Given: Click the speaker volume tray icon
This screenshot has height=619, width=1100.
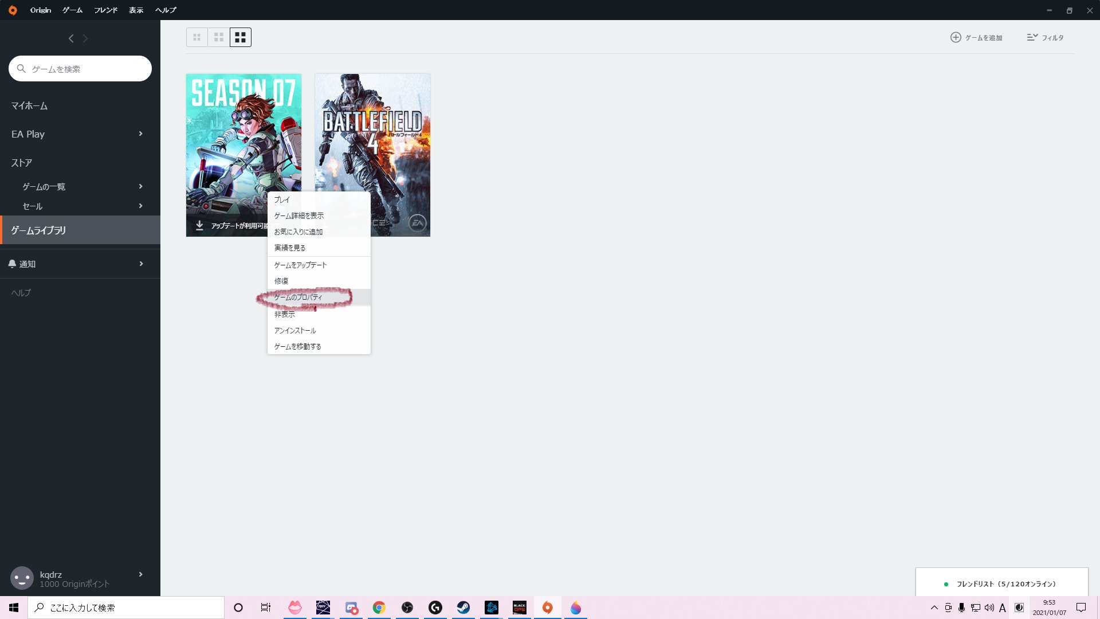Looking at the screenshot, I should (989, 608).
